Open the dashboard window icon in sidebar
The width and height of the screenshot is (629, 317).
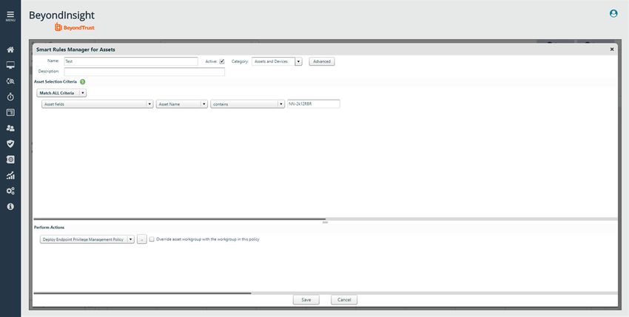tap(10, 112)
